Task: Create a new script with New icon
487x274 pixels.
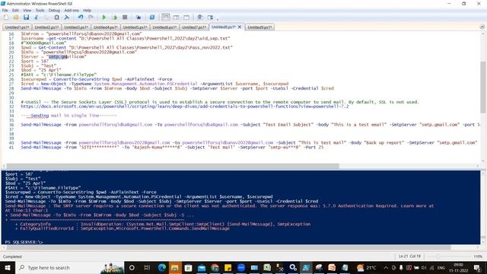Action: (x=6, y=18)
